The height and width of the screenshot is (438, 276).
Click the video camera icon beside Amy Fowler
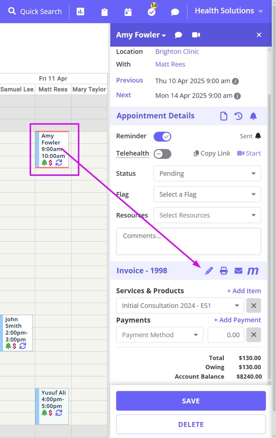click(x=196, y=35)
